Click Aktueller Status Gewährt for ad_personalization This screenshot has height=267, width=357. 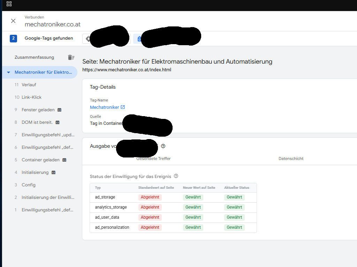coord(234,227)
